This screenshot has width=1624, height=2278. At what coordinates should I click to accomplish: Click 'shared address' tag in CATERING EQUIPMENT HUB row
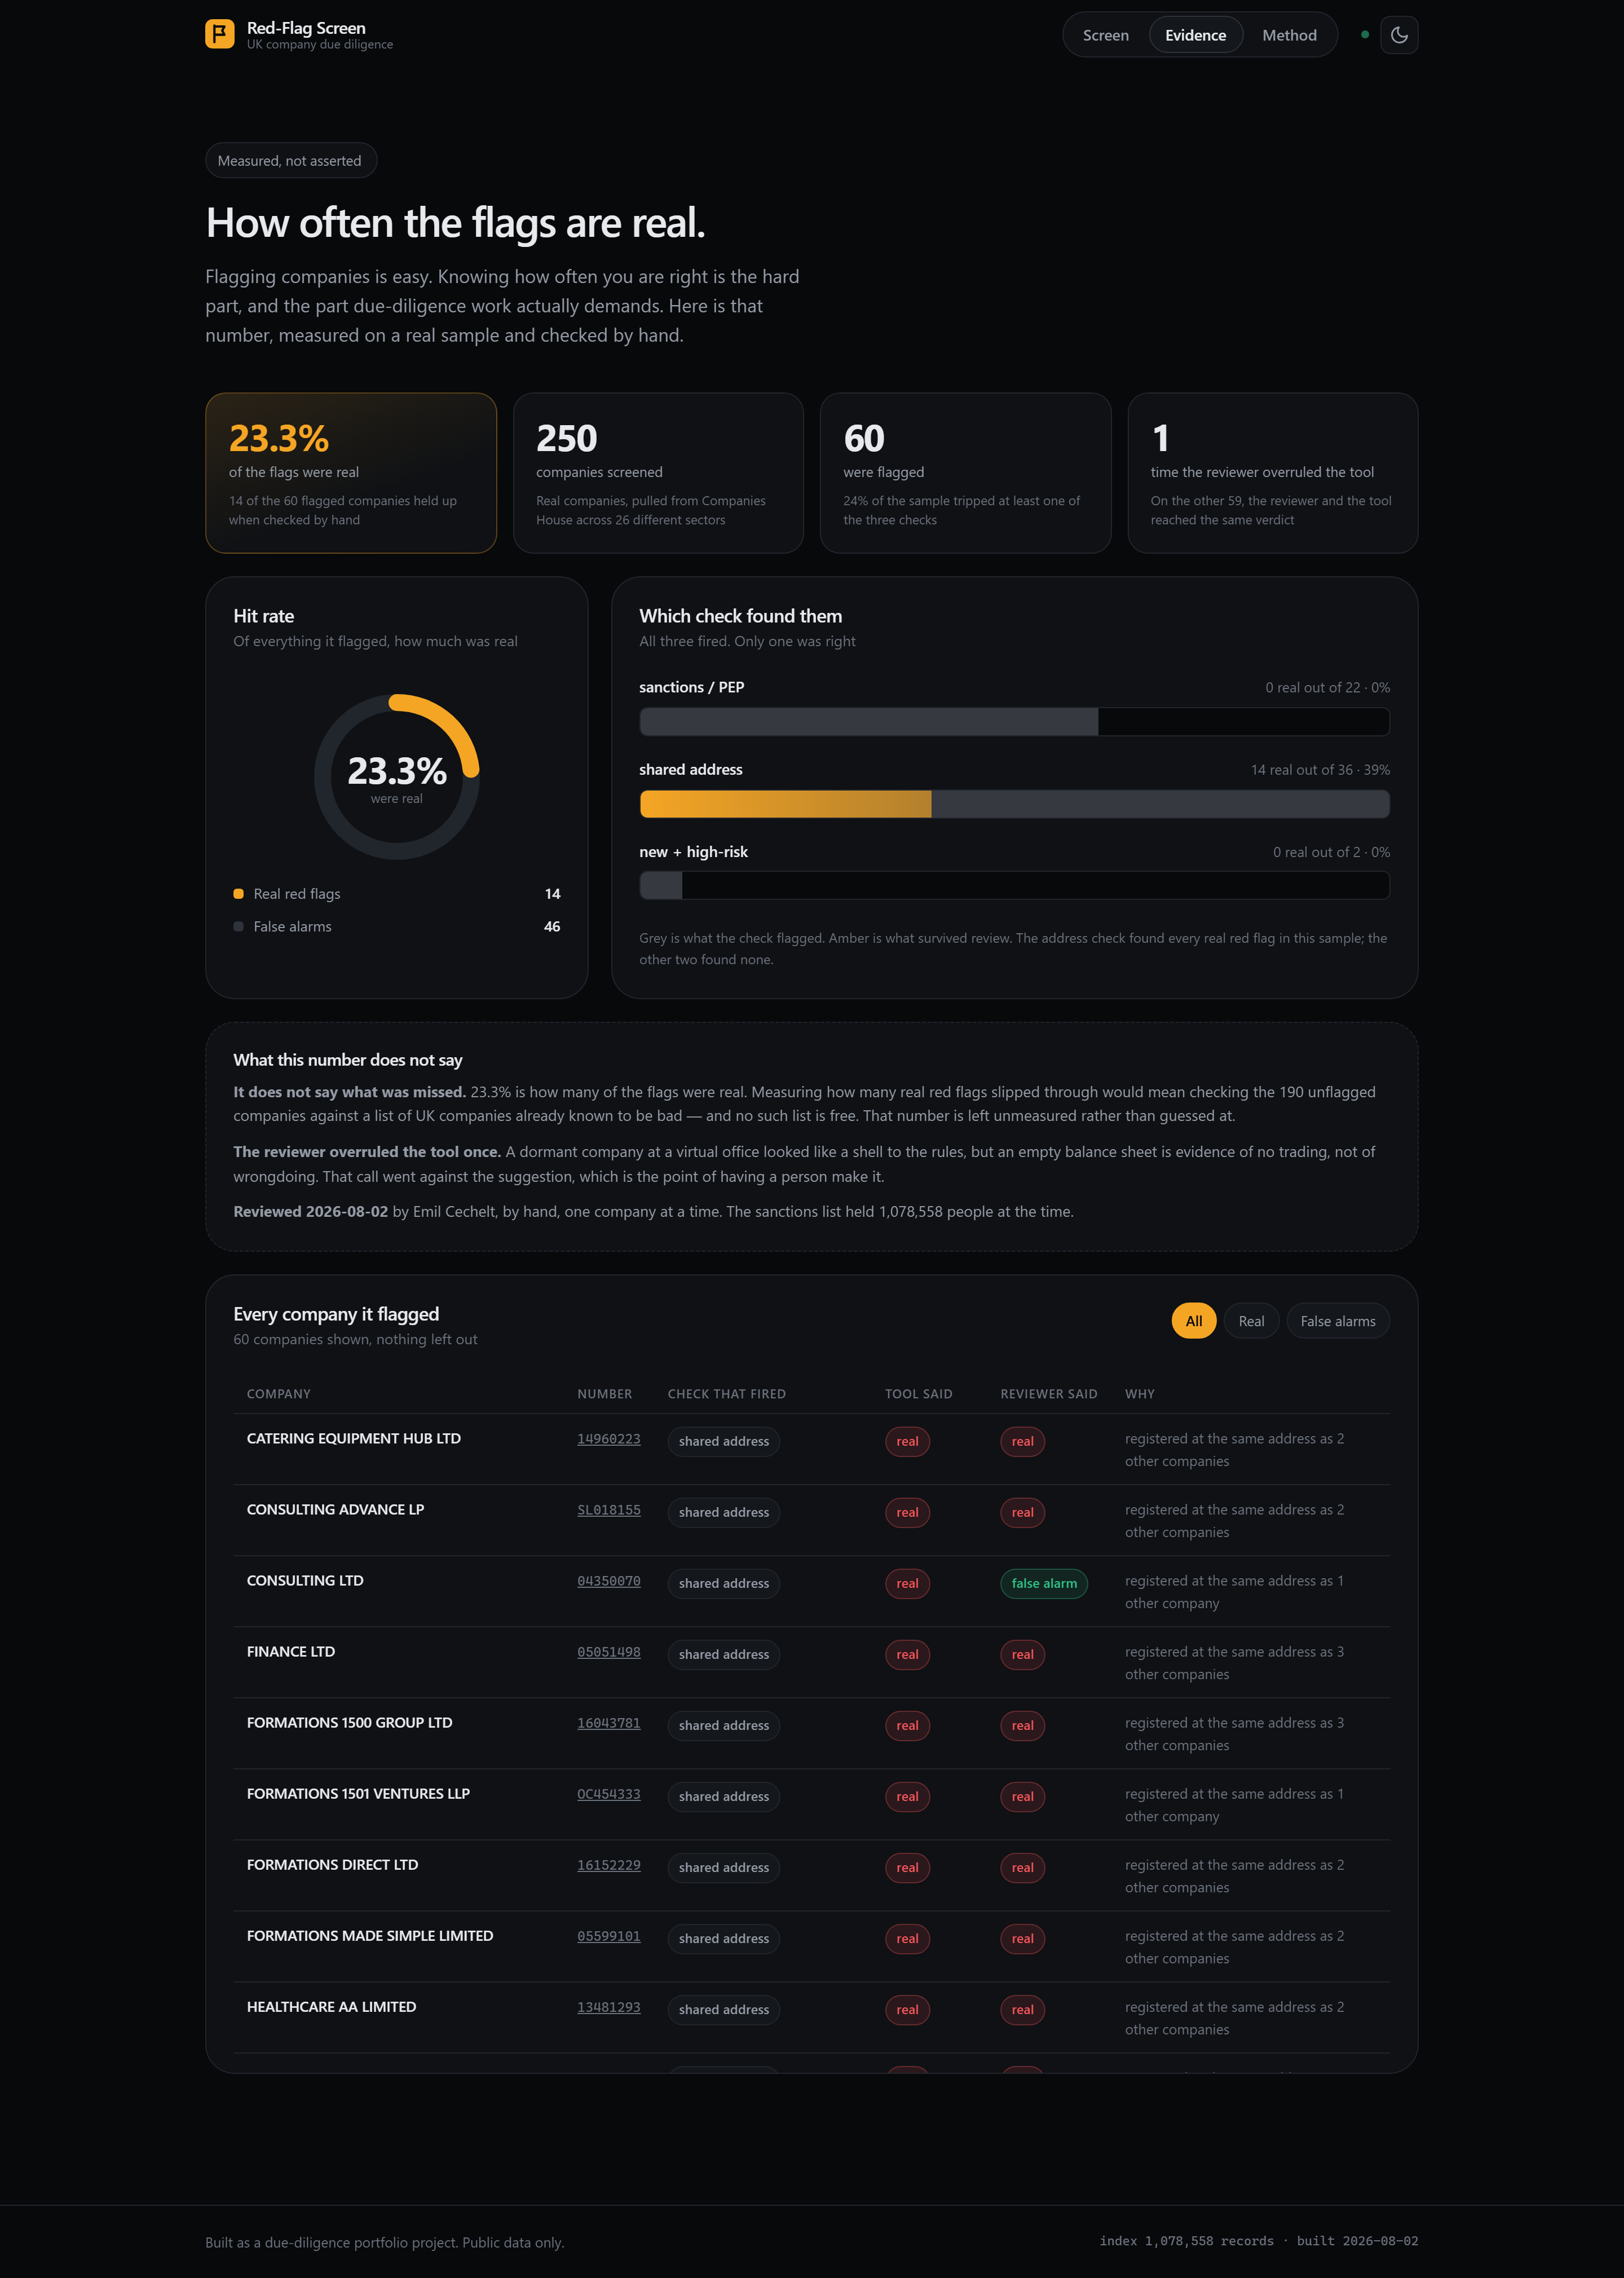click(x=724, y=1442)
